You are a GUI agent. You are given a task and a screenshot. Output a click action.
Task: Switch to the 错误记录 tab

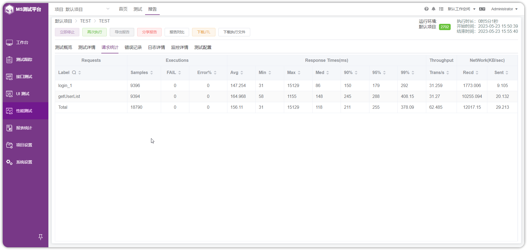(x=133, y=47)
